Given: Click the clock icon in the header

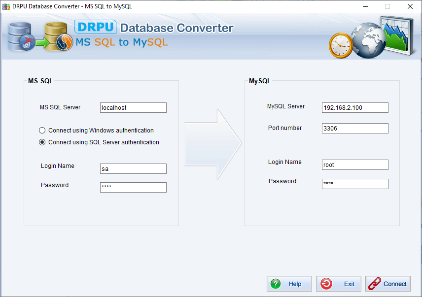Looking at the screenshot, I should point(341,45).
